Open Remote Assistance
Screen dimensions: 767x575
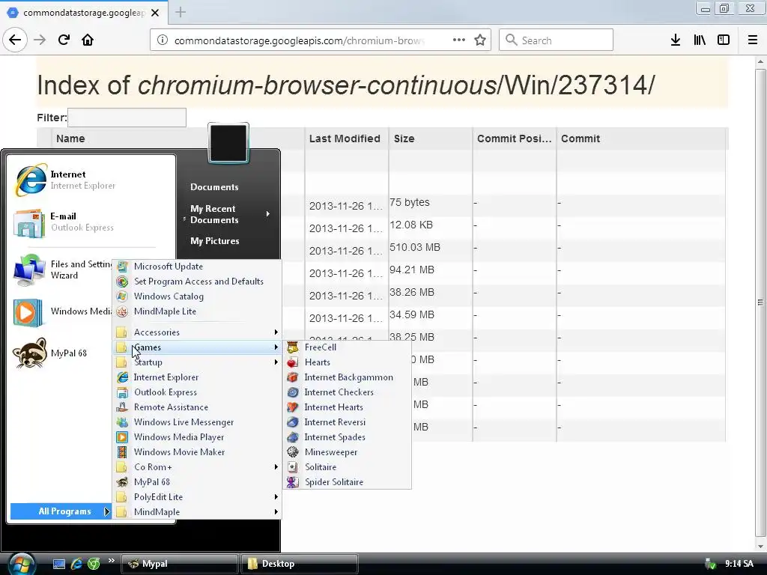[198, 407]
